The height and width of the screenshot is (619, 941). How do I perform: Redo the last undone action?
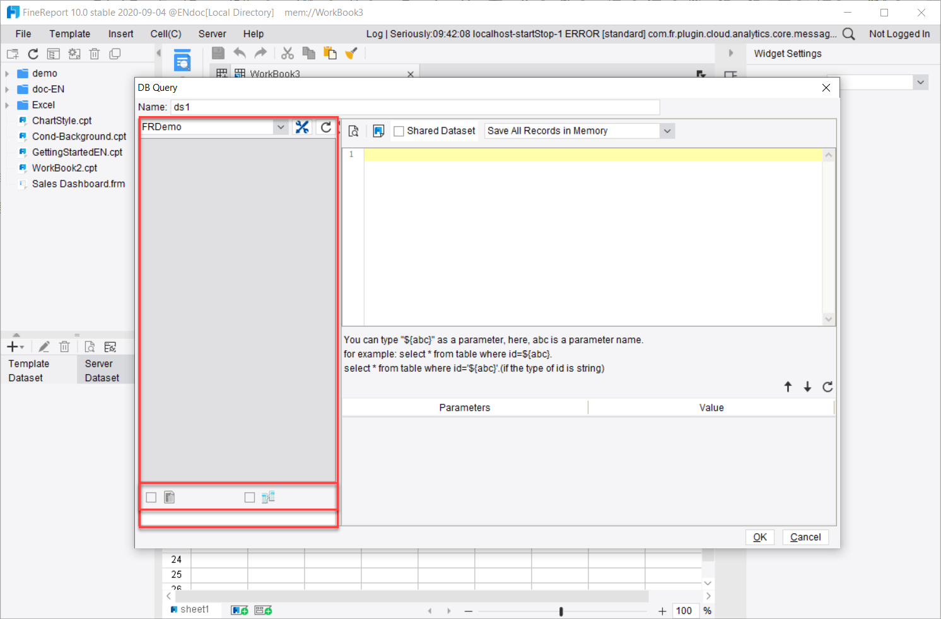pyautogui.click(x=260, y=53)
